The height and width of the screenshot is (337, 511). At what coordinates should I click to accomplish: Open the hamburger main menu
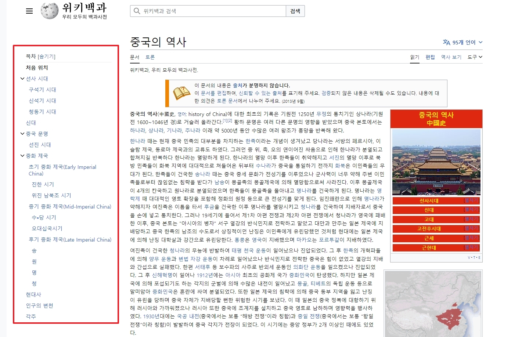click(x=29, y=11)
